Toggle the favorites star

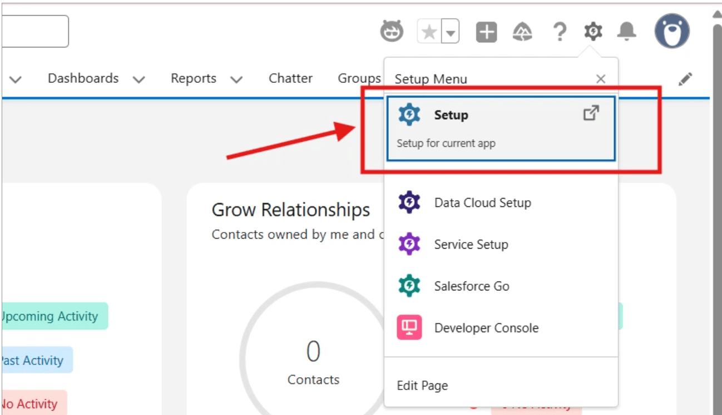tap(429, 32)
